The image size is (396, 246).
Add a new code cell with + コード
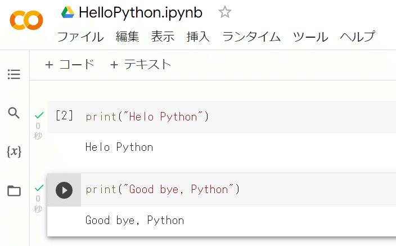click(70, 65)
